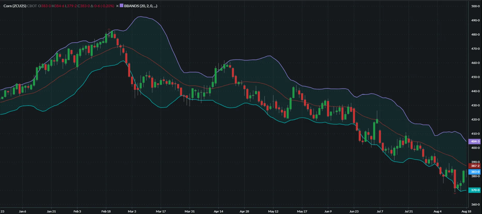Click the Apr 14 date label on the time axis
Viewport: 482px width, 214px height.
coord(218,211)
